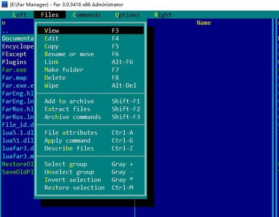
Task: Choose Edit F4 menu entry
Action: click(90, 38)
